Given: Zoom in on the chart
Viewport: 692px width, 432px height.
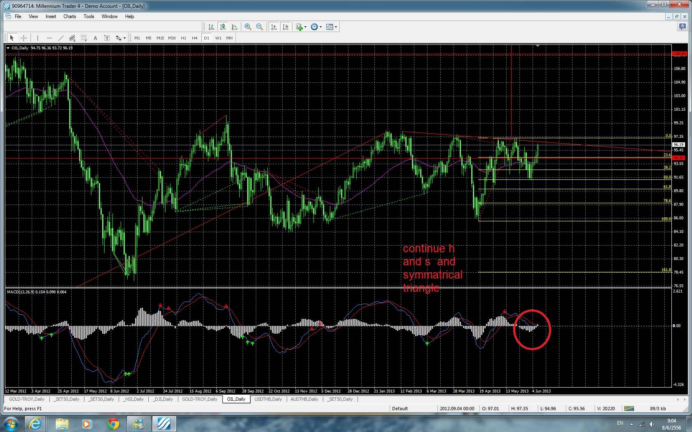Looking at the screenshot, I should click(x=248, y=27).
